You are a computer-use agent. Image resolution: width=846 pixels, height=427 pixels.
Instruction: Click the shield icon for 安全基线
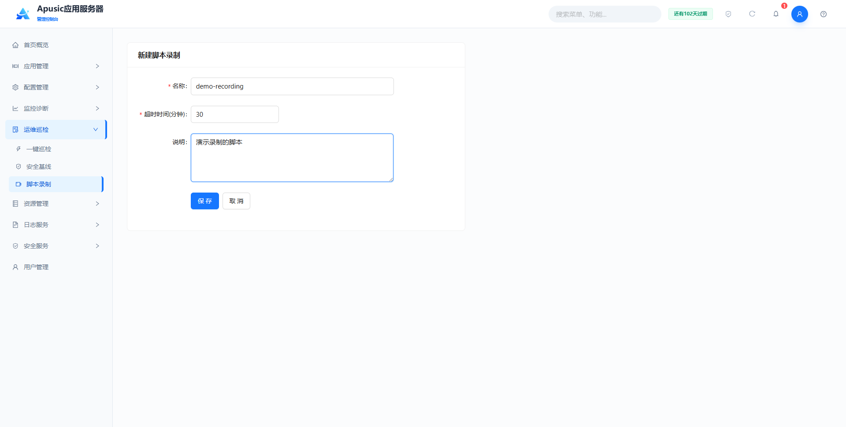click(x=19, y=167)
